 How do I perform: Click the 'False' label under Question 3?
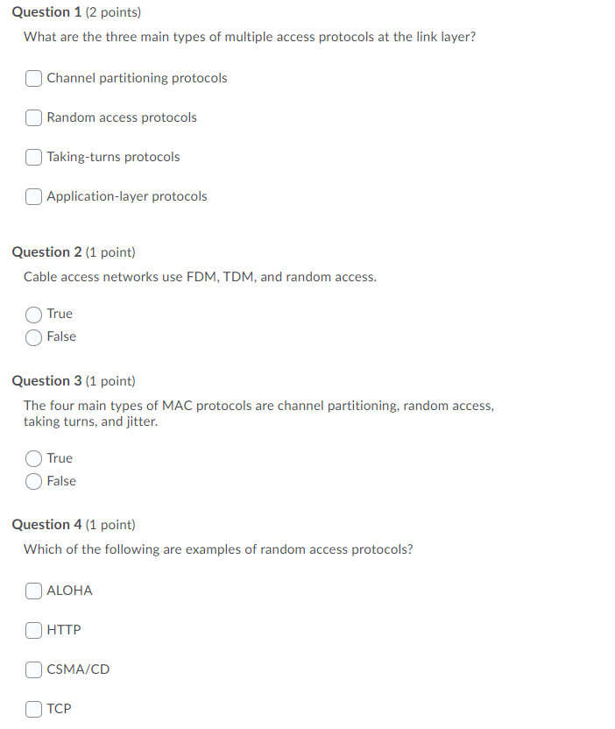62,481
